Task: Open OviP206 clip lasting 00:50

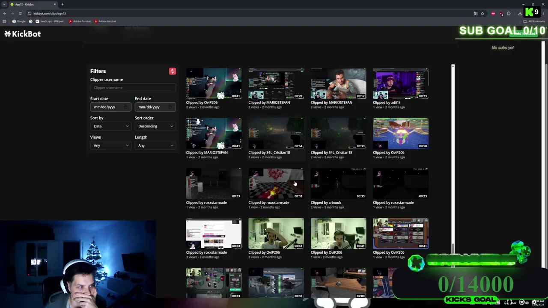Action: tap(401, 133)
